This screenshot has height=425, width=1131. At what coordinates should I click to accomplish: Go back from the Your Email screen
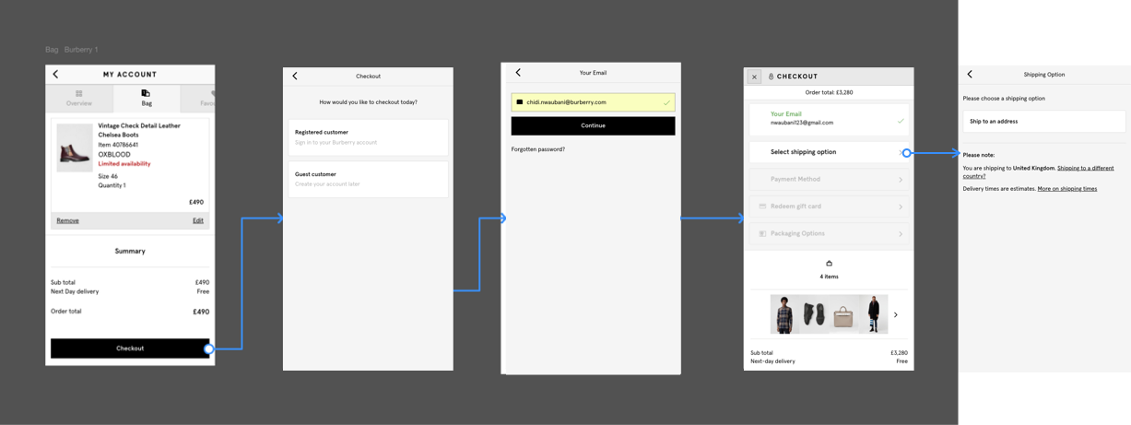[x=518, y=72]
